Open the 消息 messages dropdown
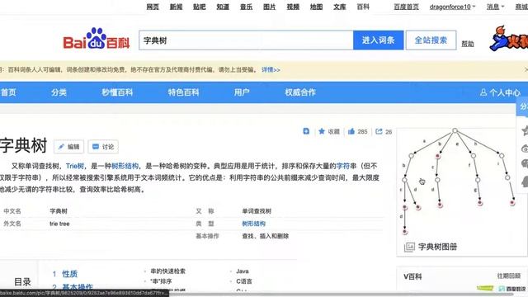 point(495,7)
